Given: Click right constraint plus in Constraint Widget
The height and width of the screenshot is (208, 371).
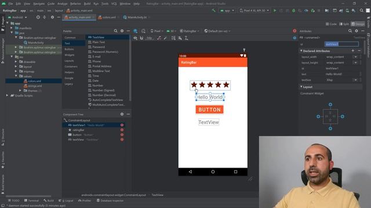Looking at the screenshot, I should pos(343,117).
